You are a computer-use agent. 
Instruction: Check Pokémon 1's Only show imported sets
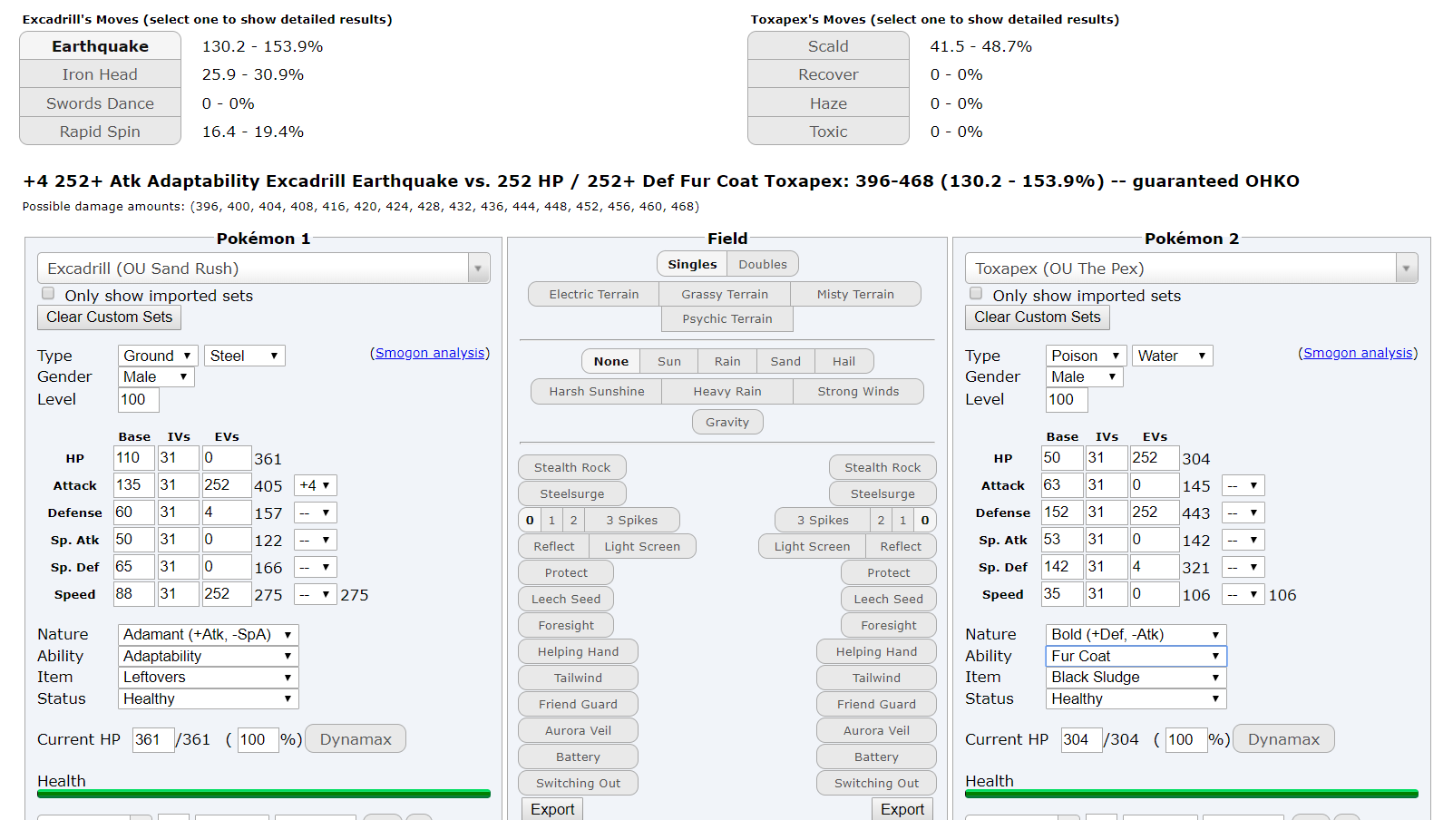48,294
